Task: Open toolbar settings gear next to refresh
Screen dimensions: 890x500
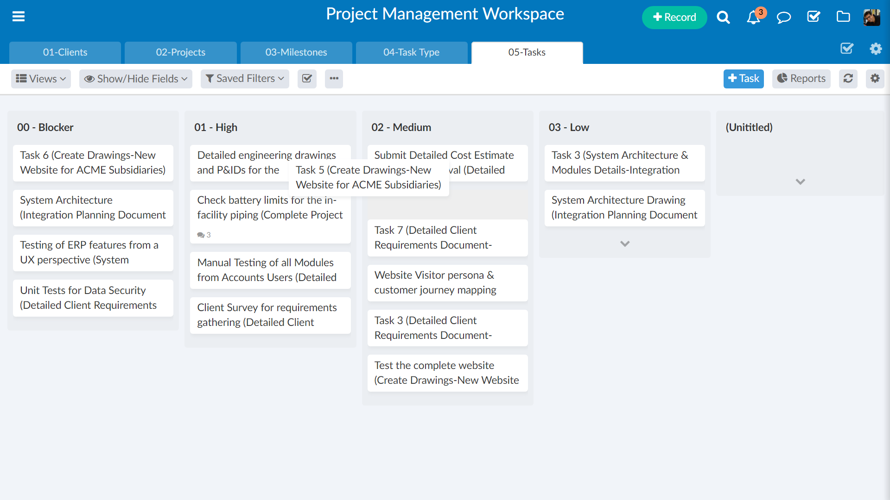Action: coord(875,79)
